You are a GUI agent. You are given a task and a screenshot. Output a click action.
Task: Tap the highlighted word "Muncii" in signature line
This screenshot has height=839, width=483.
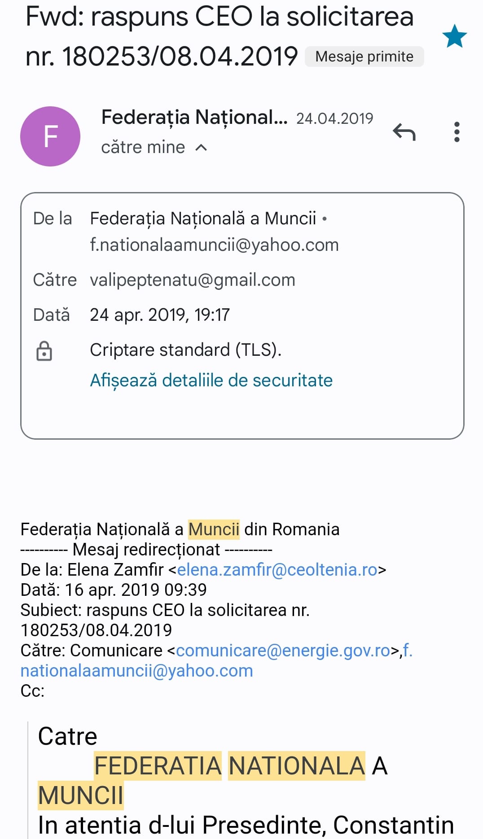[214, 529]
